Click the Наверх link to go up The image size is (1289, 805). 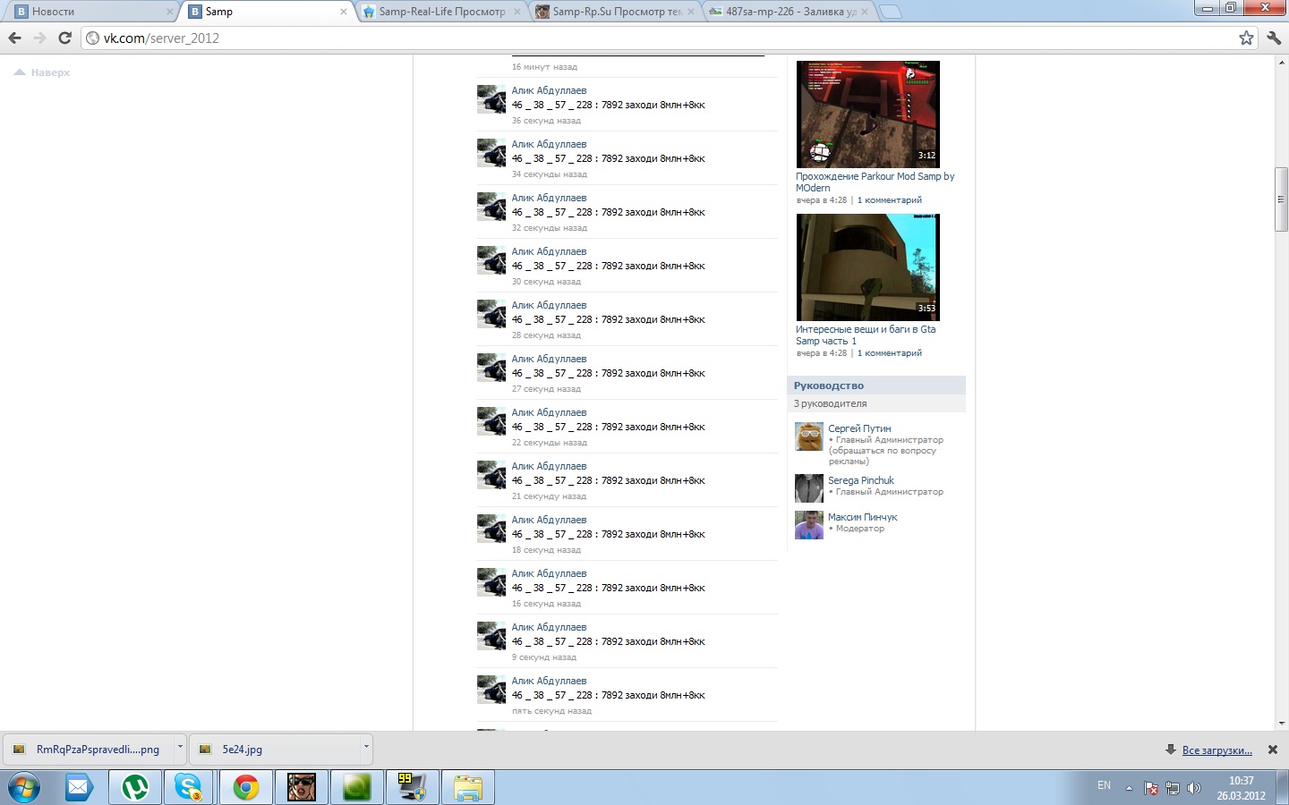point(42,72)
